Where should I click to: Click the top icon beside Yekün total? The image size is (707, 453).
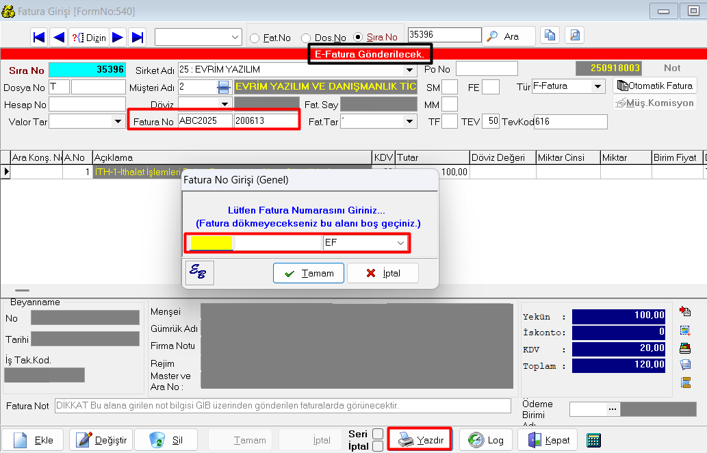click(x=685, y=312)
